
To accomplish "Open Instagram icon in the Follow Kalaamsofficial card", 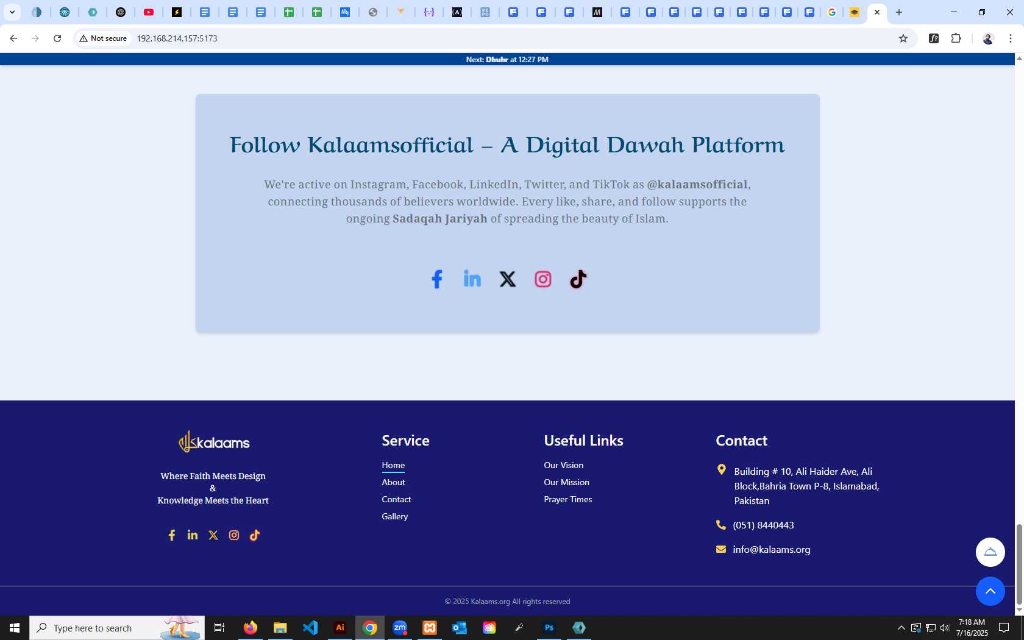I will [x=543, y=279].
